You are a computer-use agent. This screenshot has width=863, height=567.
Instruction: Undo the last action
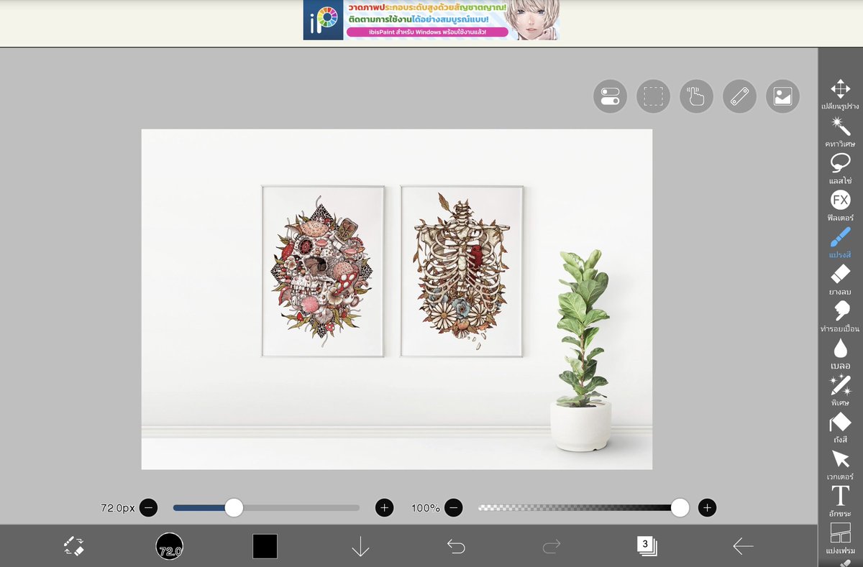pos(456,546)
